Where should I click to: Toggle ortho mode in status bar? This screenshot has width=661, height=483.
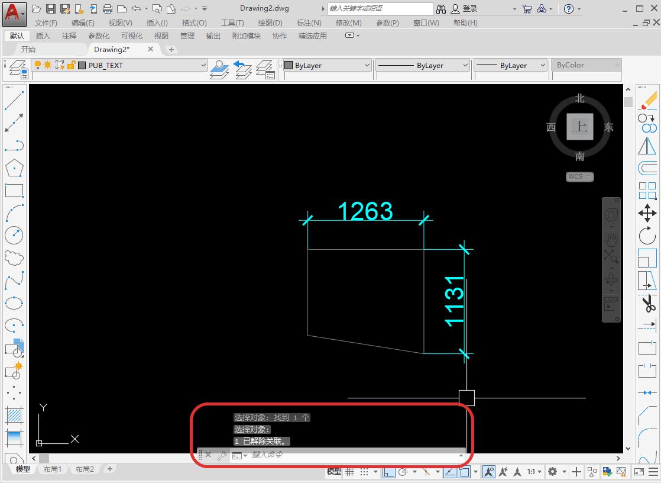pos(388,472)
